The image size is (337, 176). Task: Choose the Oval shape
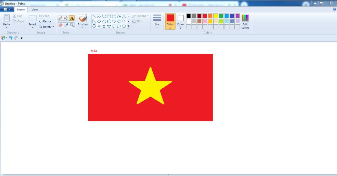pyautogui.click(x=104, y=16)
